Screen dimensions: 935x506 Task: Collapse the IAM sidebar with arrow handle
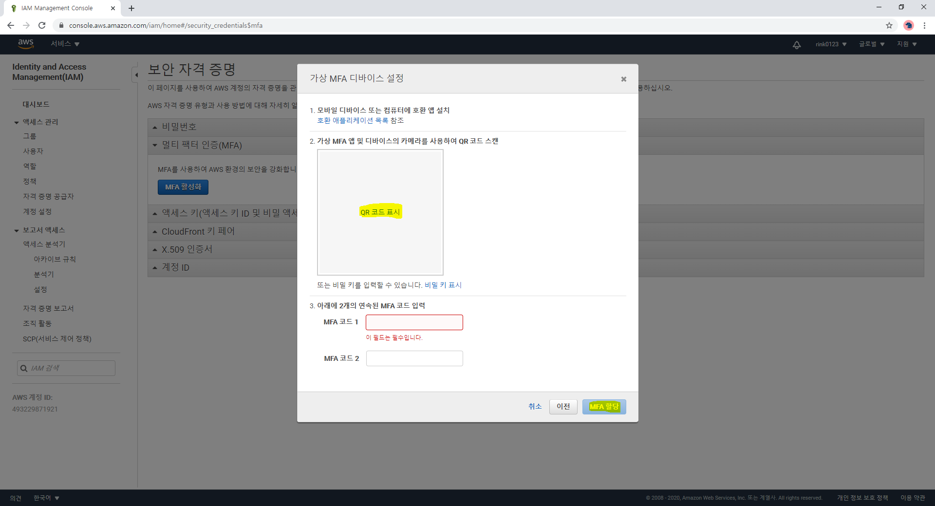[136, 75]
